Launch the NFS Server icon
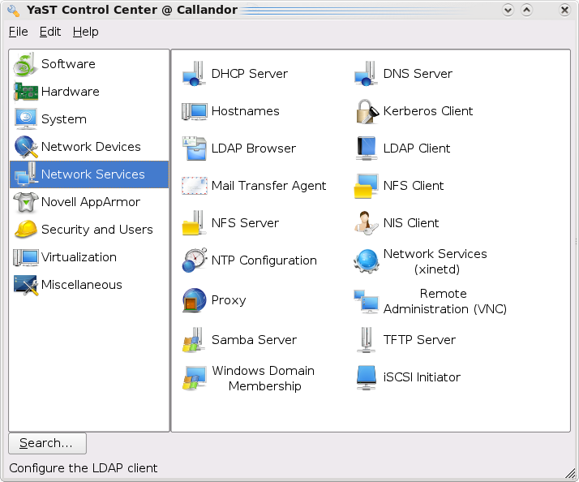 coord(194,223)
